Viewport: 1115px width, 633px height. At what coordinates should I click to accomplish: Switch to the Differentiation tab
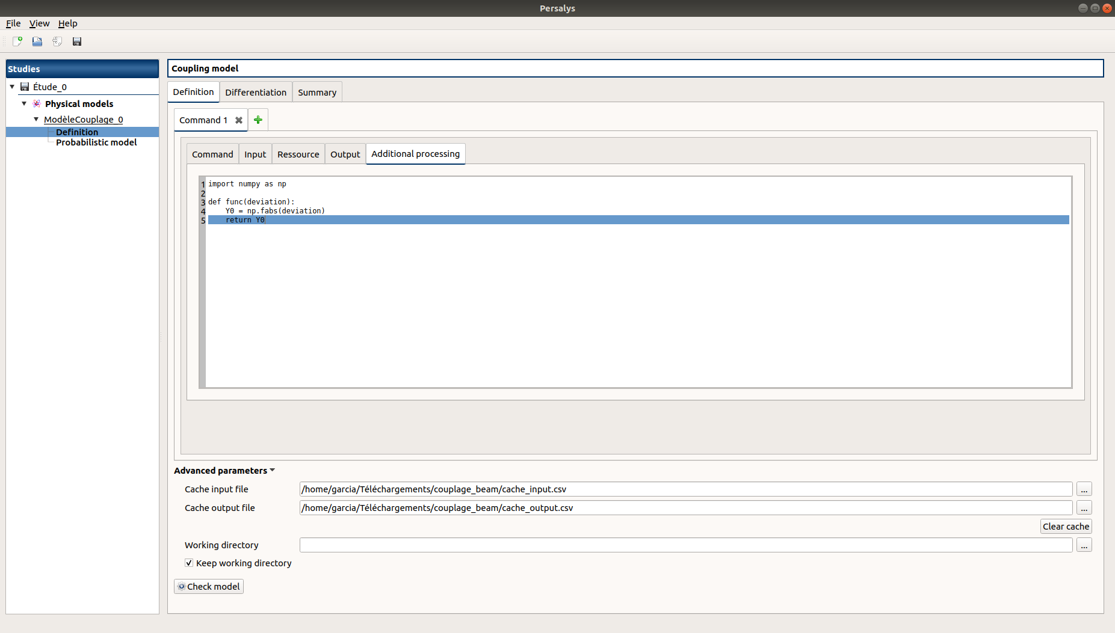256,93
